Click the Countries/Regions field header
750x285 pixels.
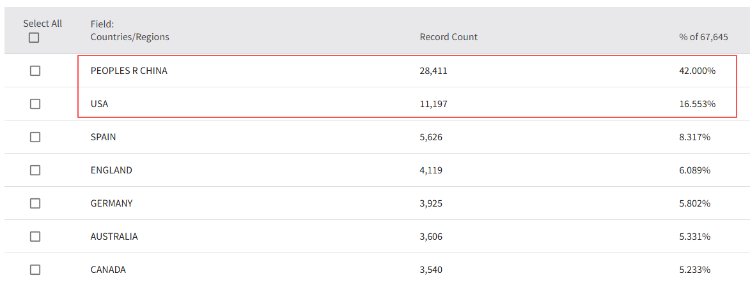coord(130,37)
